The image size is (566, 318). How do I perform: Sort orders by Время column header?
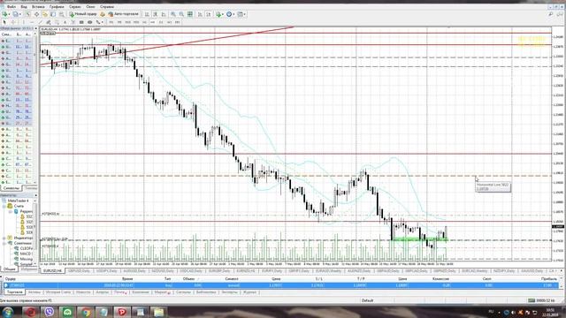pos(127,279)
